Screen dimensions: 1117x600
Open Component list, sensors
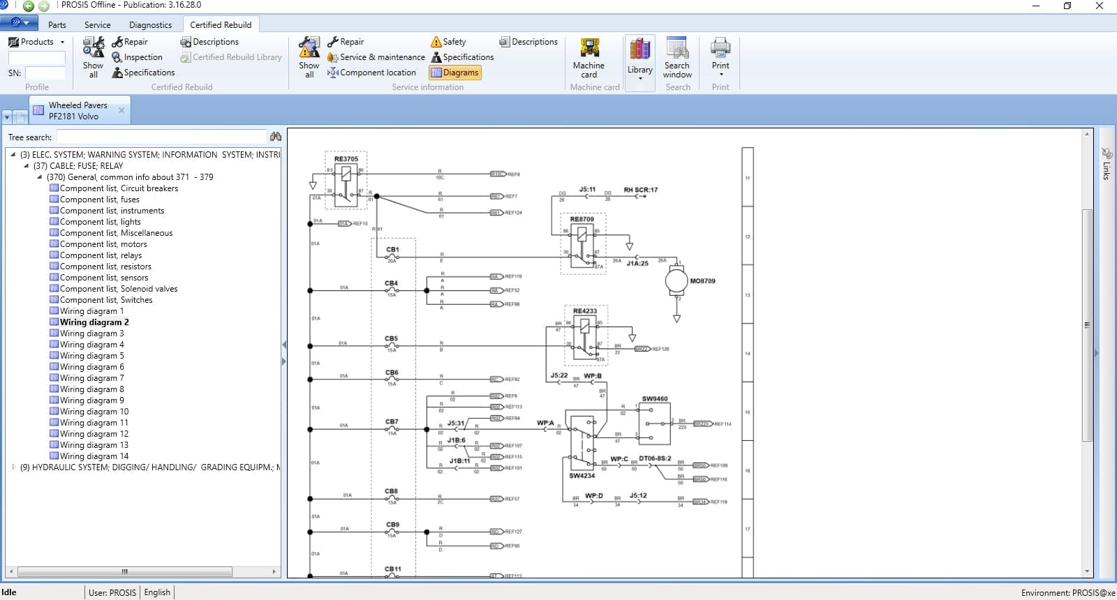click(x=104, y=278)
